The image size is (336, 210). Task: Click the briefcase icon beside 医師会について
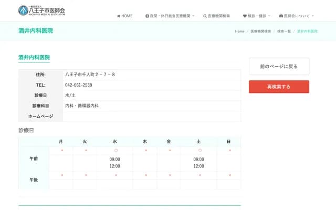[281, 16]
